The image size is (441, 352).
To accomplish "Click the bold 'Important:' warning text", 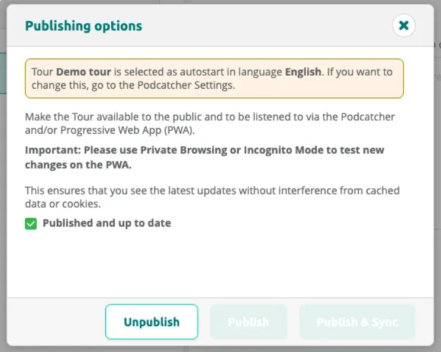I will (53, 150).
